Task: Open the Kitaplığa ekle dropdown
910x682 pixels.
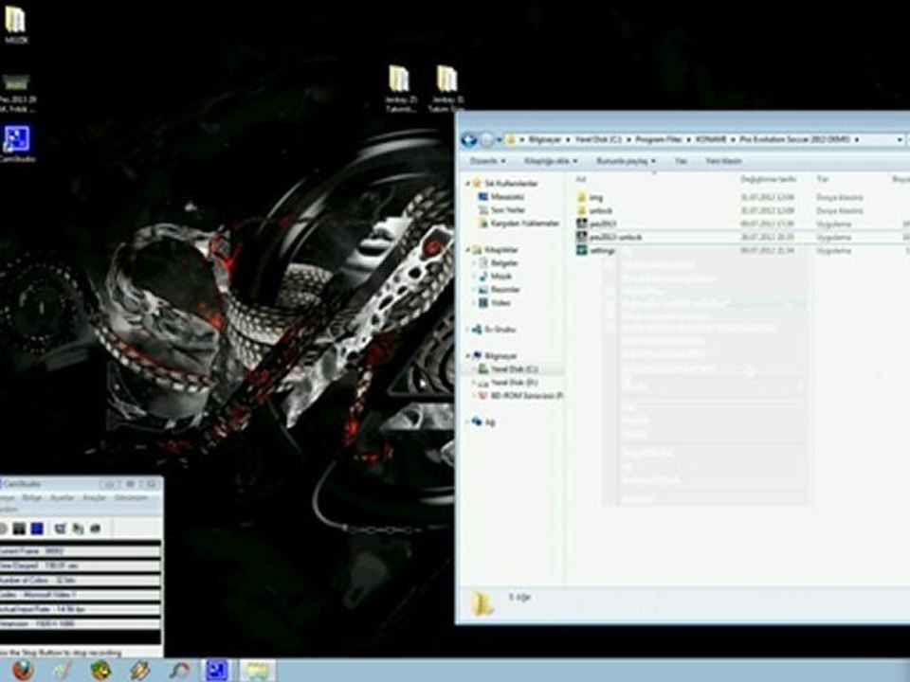Action: tap(551, 161)
